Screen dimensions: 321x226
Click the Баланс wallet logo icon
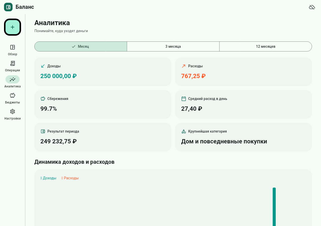pos(8,7)
